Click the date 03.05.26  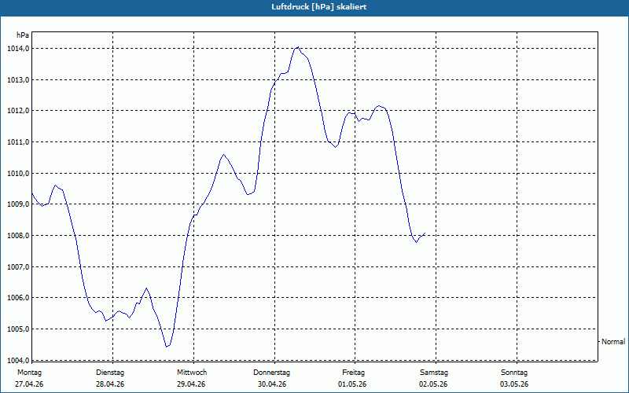pos(514,384)
